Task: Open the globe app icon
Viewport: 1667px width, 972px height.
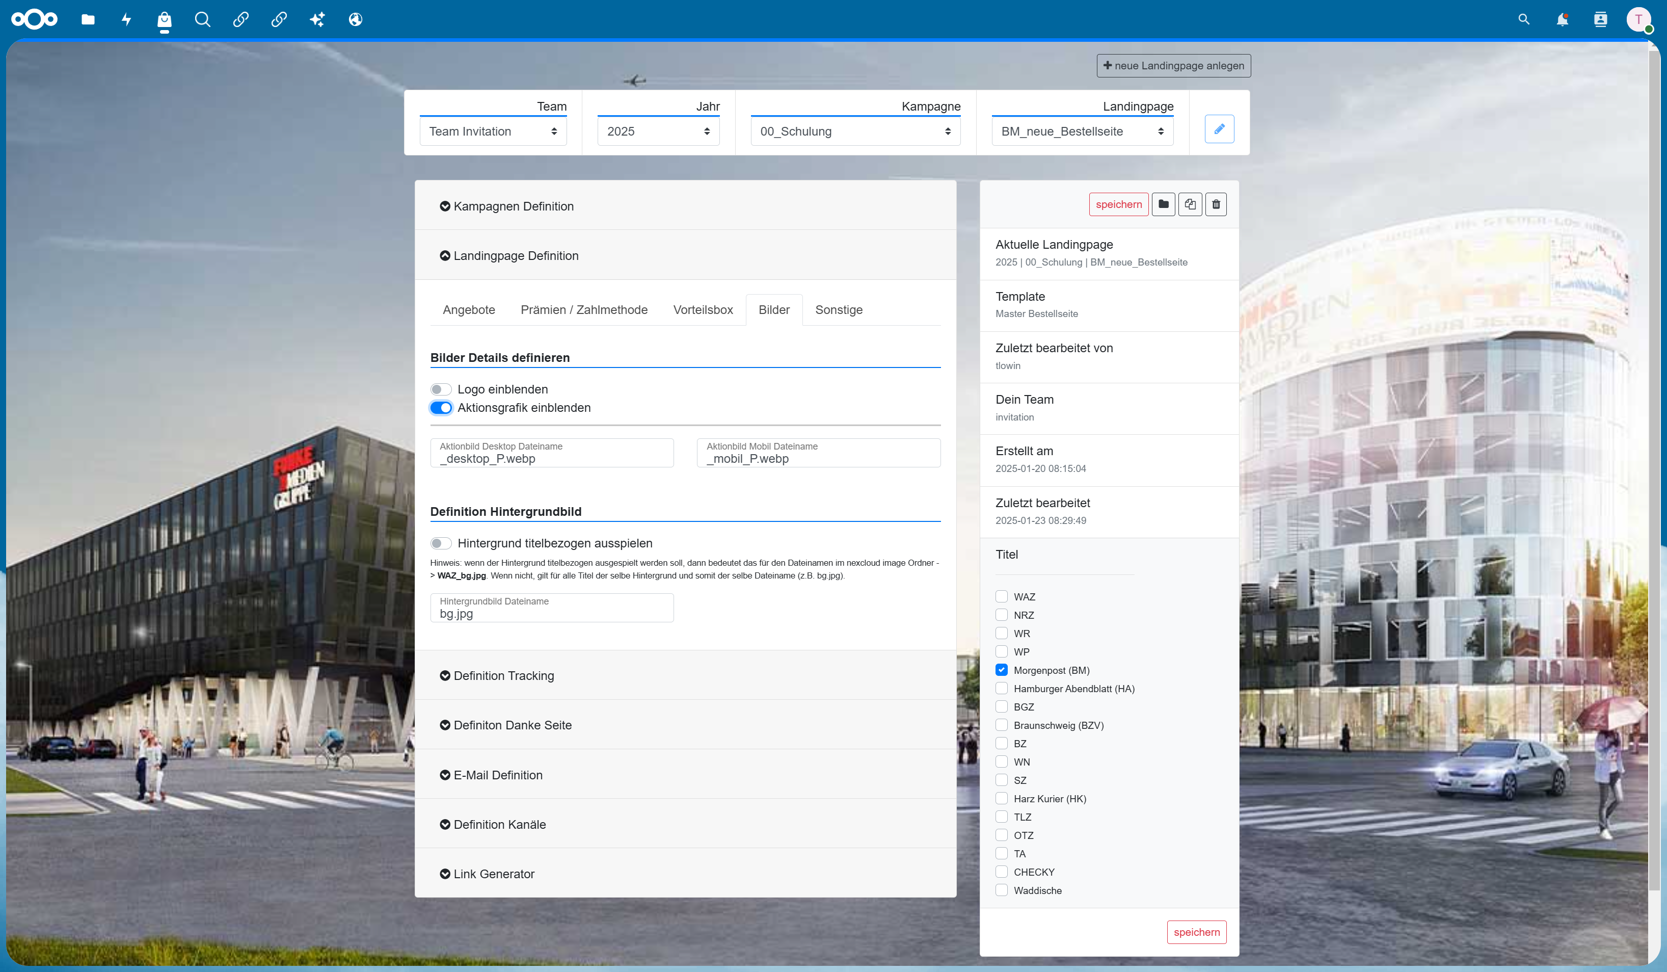Action: pyautogui.click(x=355, y=19)
